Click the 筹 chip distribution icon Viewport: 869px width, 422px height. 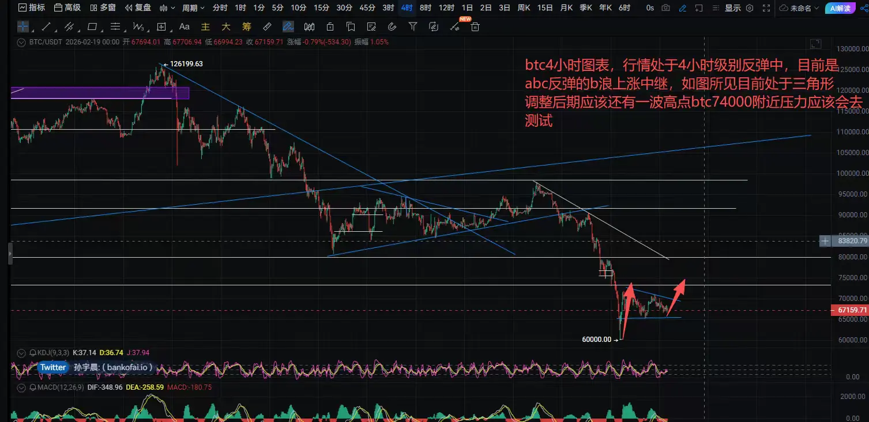point(247,27)
